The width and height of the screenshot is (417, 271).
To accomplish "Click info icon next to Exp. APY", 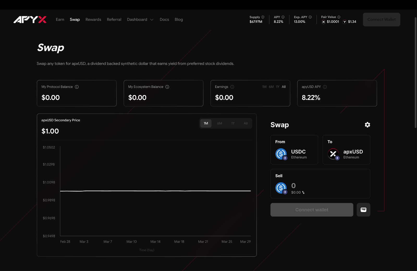I will click(310, 17).
